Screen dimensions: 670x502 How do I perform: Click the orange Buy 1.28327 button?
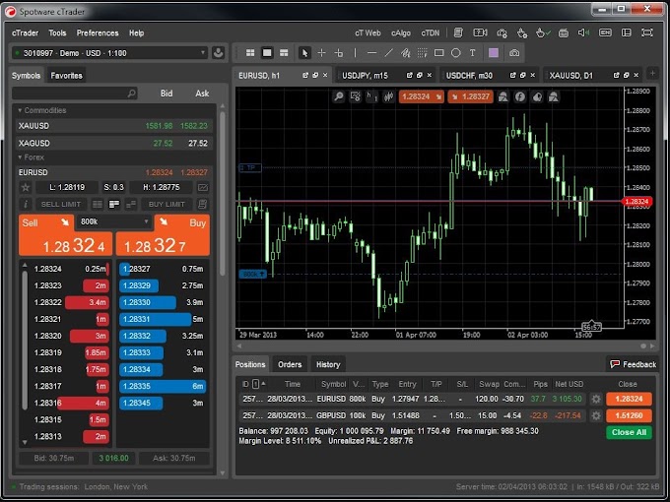click(x=163, y=235)
